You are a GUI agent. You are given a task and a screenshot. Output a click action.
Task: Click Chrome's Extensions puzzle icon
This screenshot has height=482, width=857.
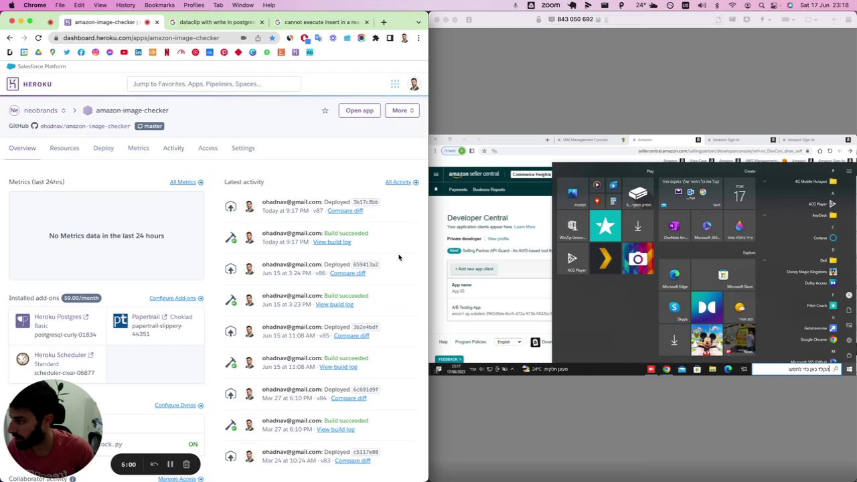[x=376, y=38]
